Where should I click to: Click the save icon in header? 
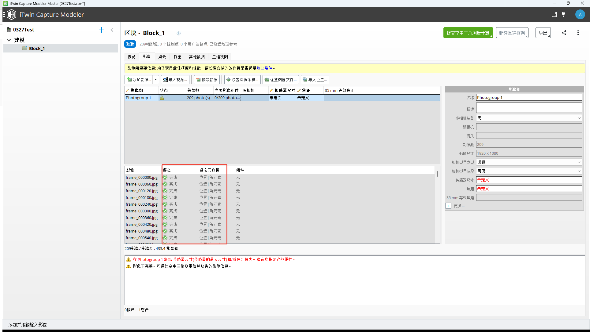coord(554,14)
